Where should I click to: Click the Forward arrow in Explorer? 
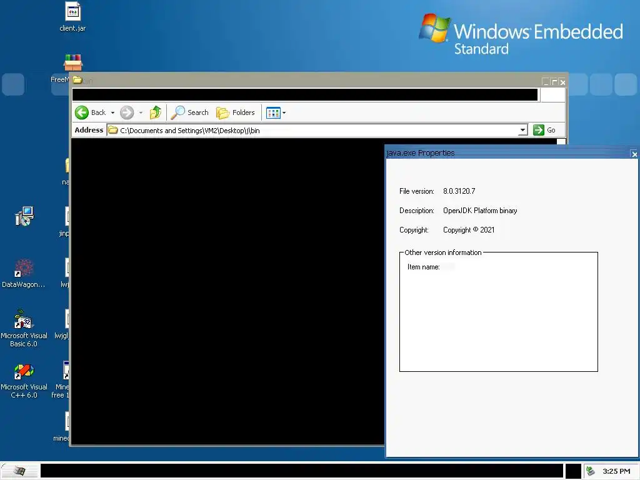pos(127,112)
